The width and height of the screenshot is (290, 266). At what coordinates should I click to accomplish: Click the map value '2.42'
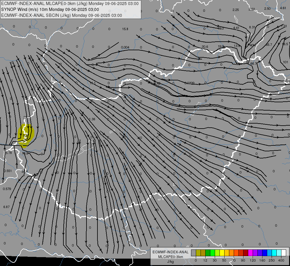coord(157,83)
